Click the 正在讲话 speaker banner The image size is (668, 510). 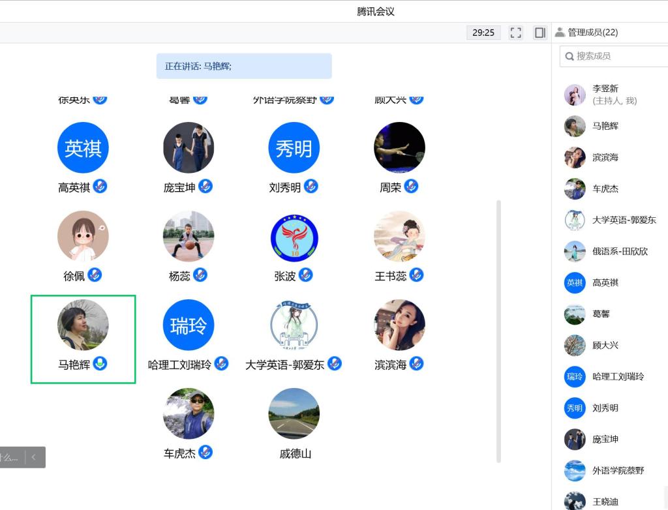244,66
